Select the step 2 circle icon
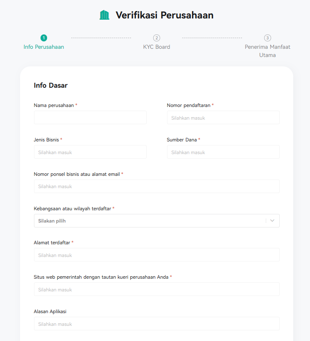Viewport: 310px width, 341px height. 156,38
